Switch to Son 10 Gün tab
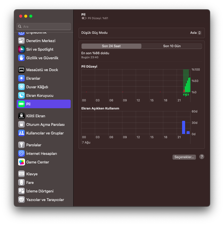The image size is (224, 225). tap(172, 46)
